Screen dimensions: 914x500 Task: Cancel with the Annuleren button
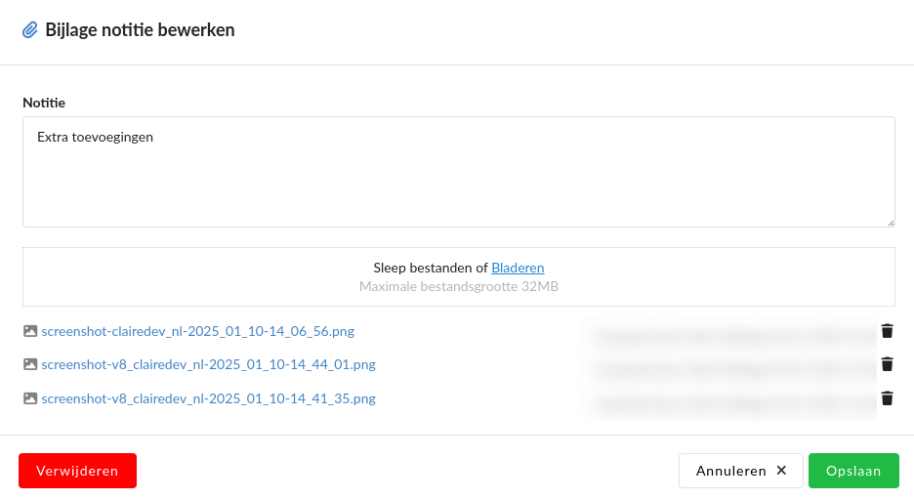[x=740, y=471]
